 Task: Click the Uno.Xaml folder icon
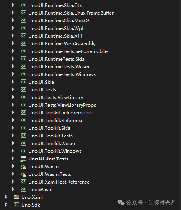[16, 197]
